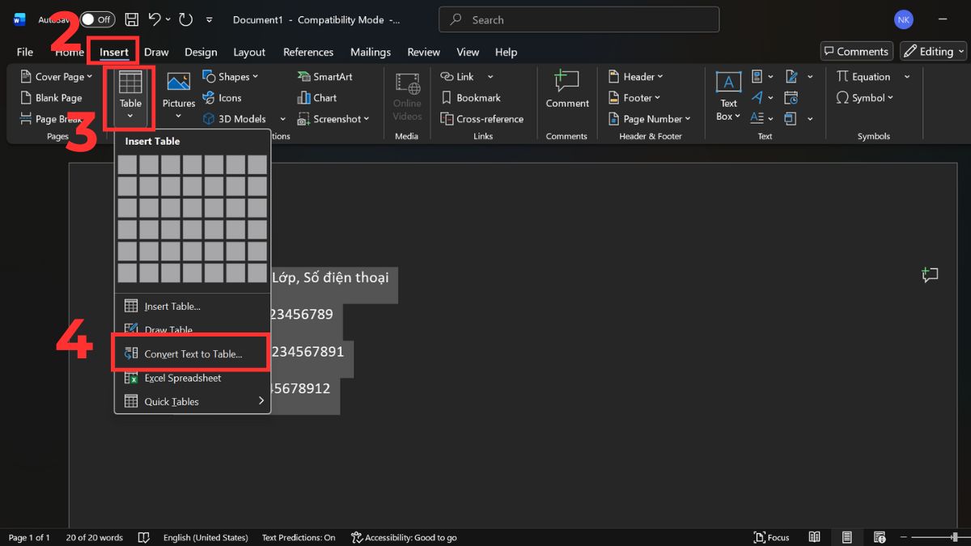
Task: Choose Convert Text to Table menu item
Action: [192, 354]
